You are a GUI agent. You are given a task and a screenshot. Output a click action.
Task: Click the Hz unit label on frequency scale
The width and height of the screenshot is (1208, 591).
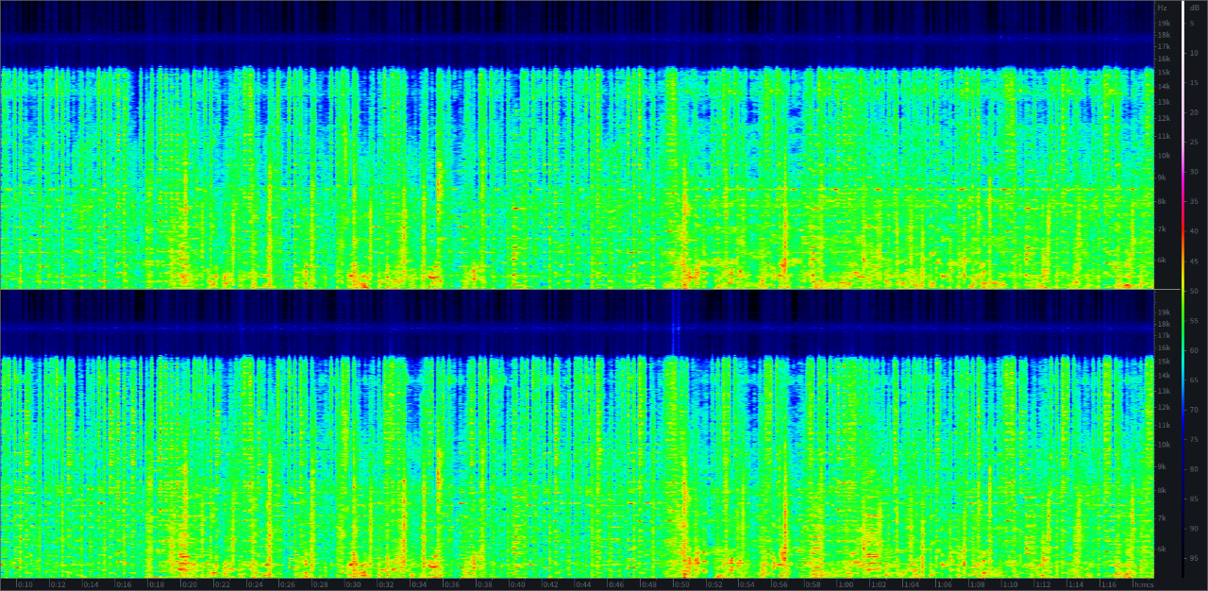1162,8
